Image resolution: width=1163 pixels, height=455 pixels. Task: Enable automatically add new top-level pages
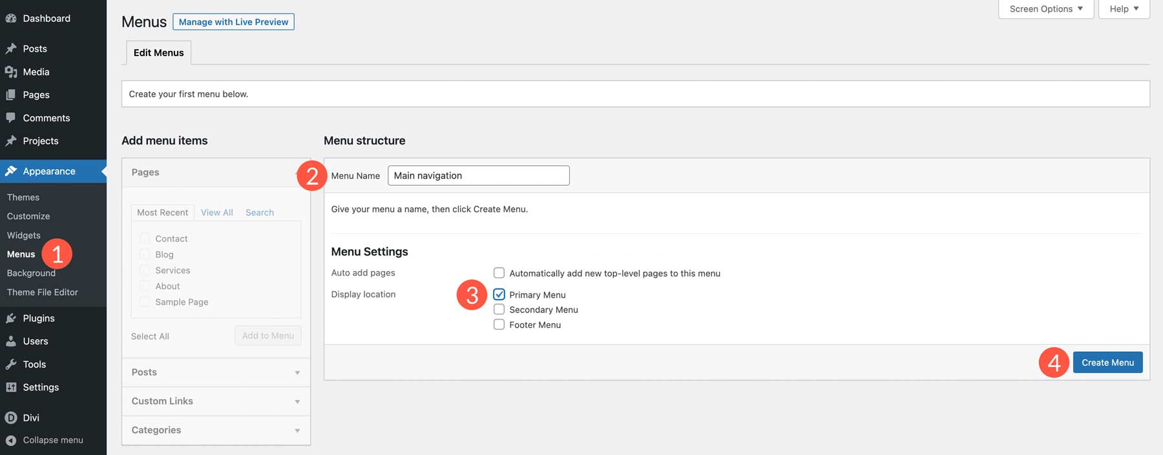pos(499,273)
